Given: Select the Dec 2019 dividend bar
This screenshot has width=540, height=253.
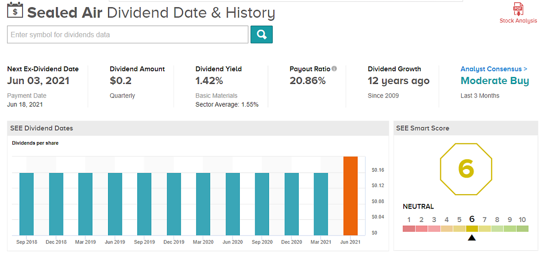Looking at the screenshot, I should 174,204.
